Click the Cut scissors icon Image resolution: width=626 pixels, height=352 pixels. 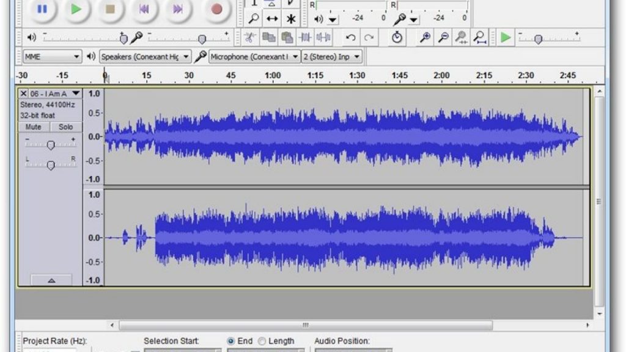coord(250,37)
